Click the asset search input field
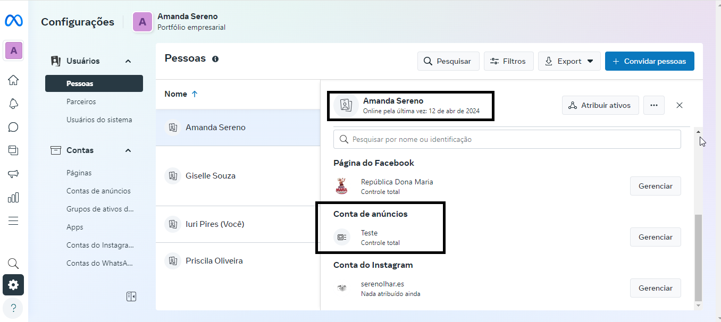 tap(507, 139)
